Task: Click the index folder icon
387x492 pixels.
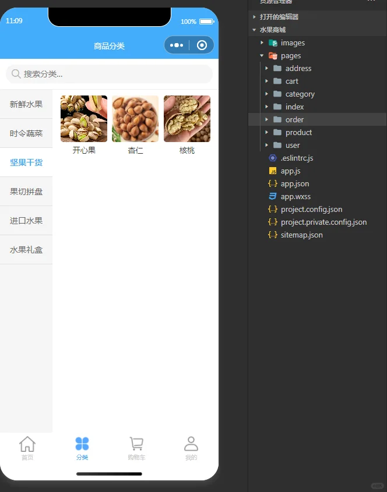Action: click(x=277, y=107)
